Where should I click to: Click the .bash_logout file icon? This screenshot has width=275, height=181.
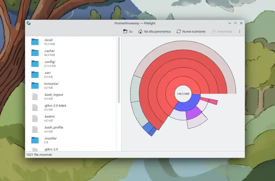pyautogui.click(x=35, y=97)
